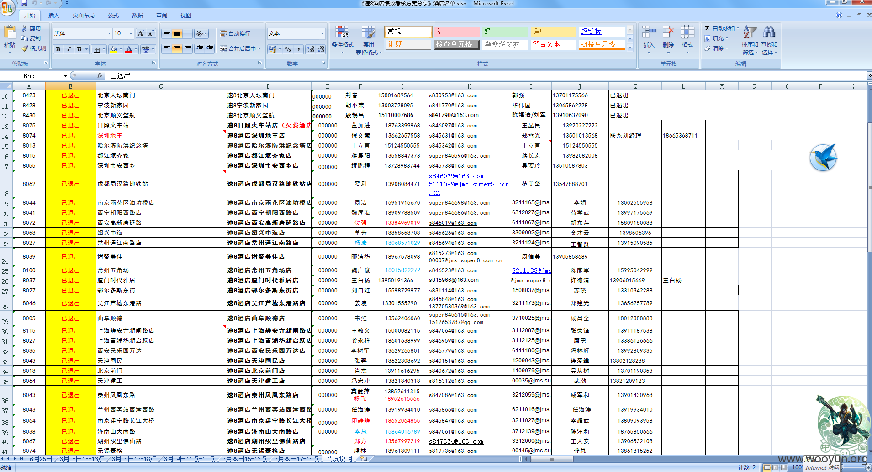The image size is (872, 472).
Task: Click the decrease decimal places icon
Action: pyautogui.click(x=321, y=49)
